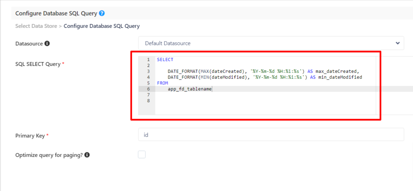
Task: Click MIN(dateModified) expression on line 4
Action: tap(224, 78)
